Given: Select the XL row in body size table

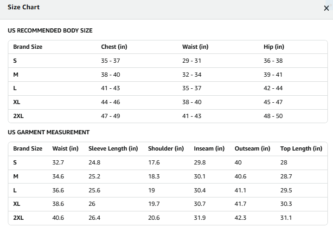Looking at the screenshot, I should [x=168, y=102].
